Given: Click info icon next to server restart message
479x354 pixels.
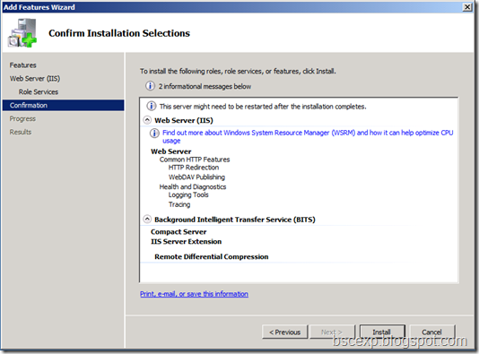Looking at the screenshot, I should (152, 106).
